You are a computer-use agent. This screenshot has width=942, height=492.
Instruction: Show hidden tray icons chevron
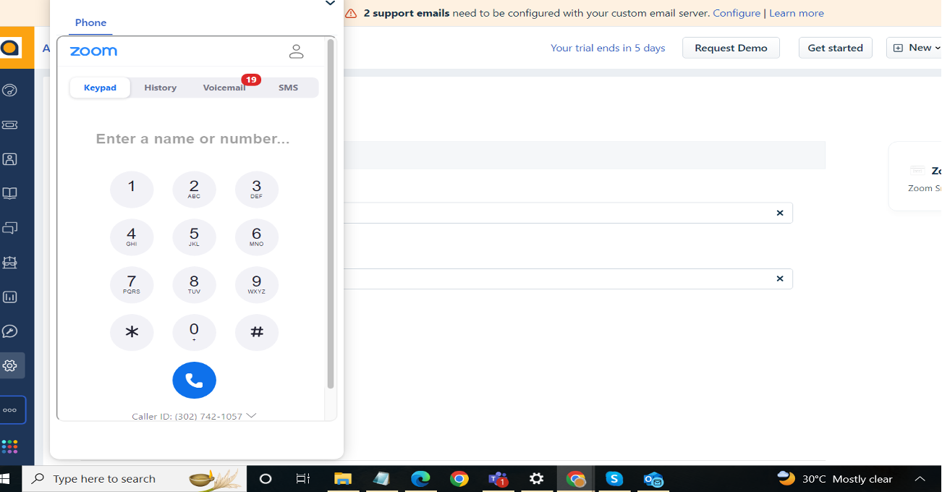[920, 479]
